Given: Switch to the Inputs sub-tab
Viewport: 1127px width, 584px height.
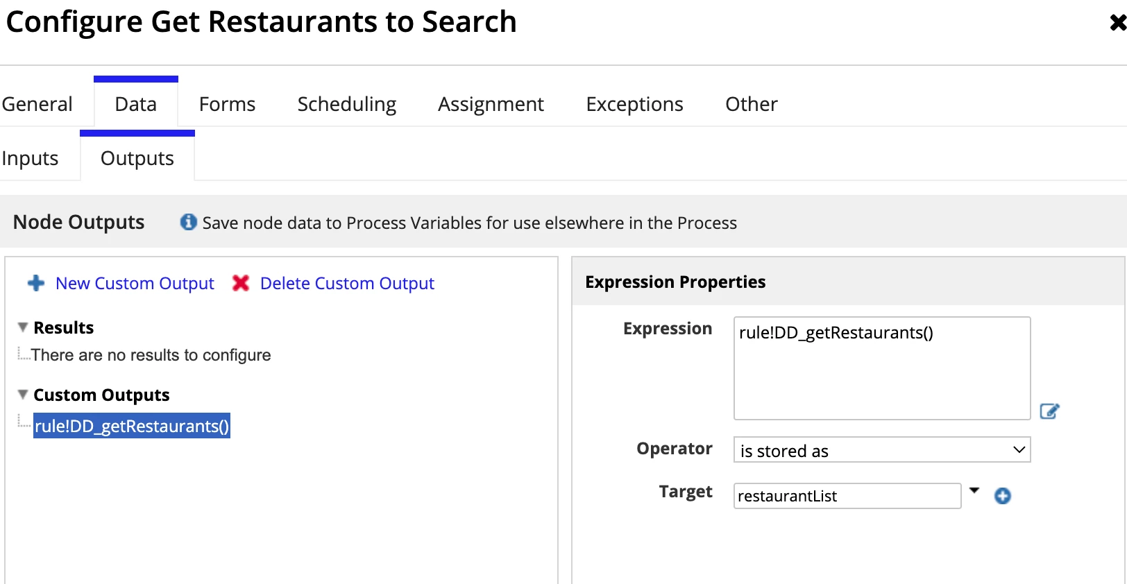Looking at the screenshot, I should pos(30,158).
